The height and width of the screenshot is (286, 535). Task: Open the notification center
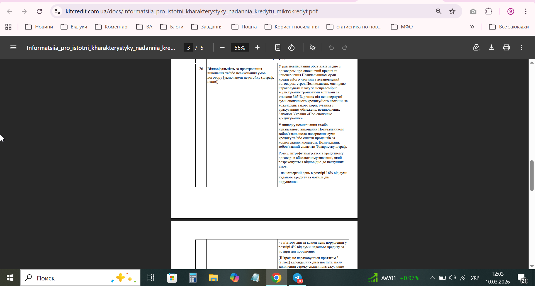click(522, 278)
